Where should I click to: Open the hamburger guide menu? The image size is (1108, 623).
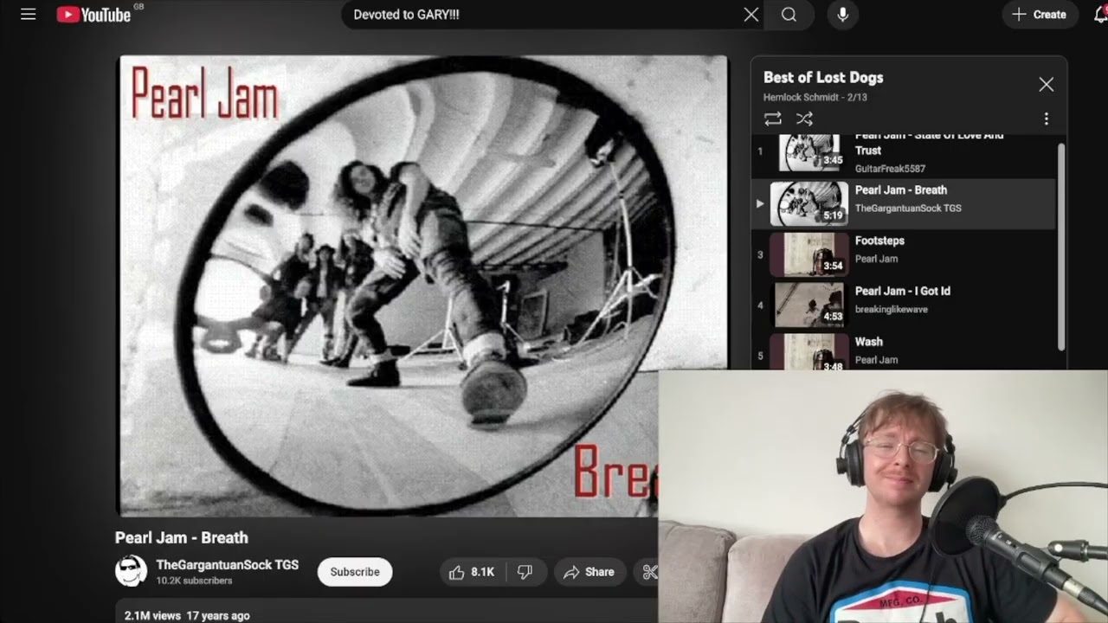coord(28,15)
